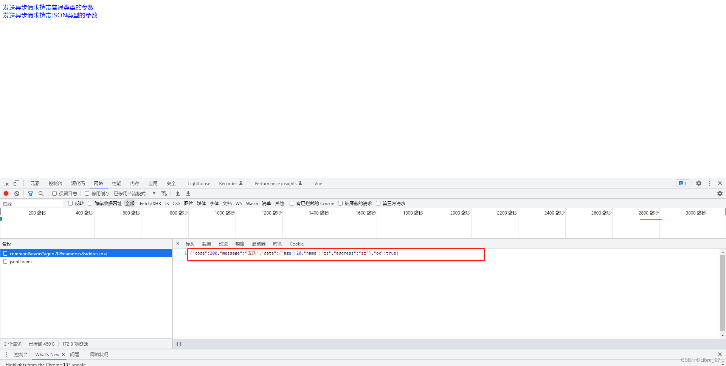Click link 发送异步请求携带JSON类型的参数
This screenshot has width=726, height=366.
[x=50, y=15]
